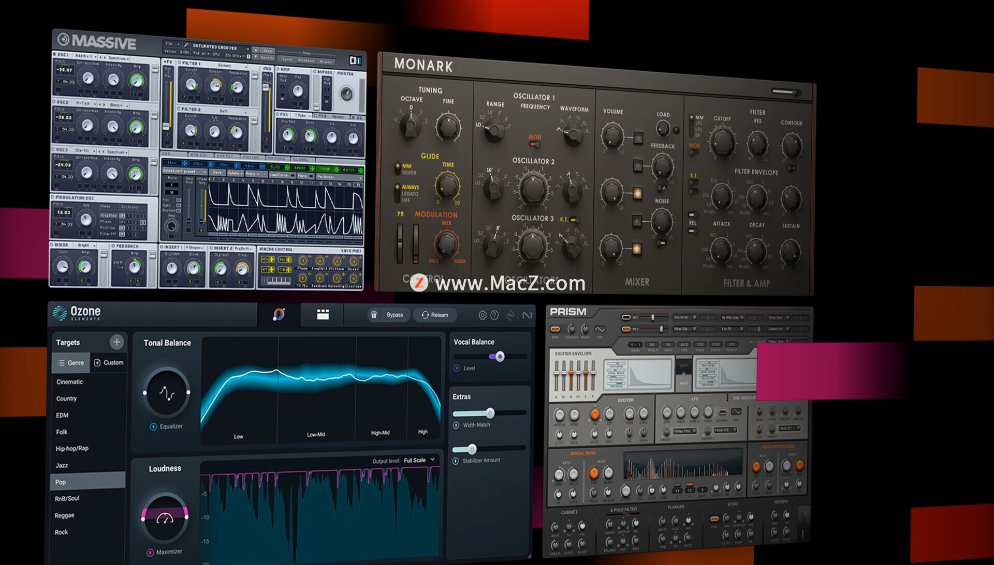Open the Ozone Output level Full Scale dropdown
This screenshot has height=565, width=994.
pyautogui.click(x=419, y=460)
